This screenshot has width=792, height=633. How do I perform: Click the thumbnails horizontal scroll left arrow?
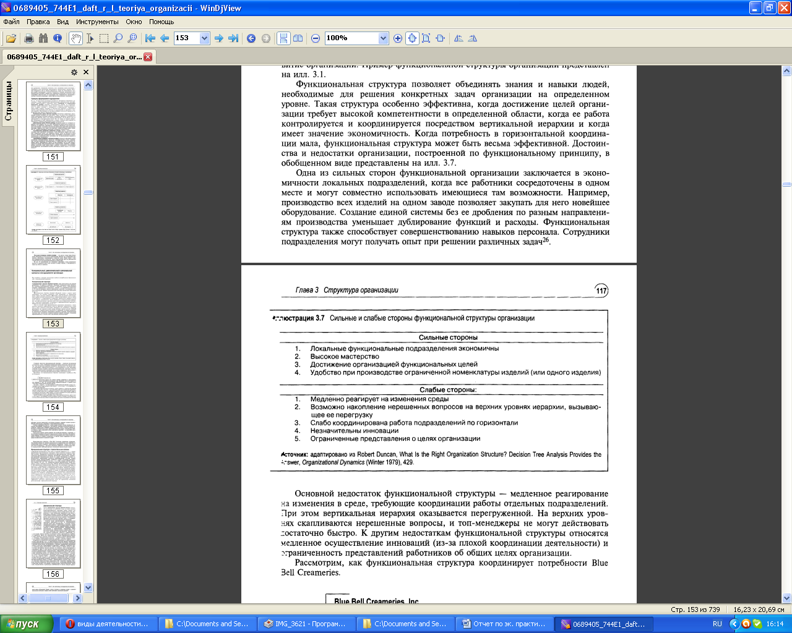tap(23, 598)
